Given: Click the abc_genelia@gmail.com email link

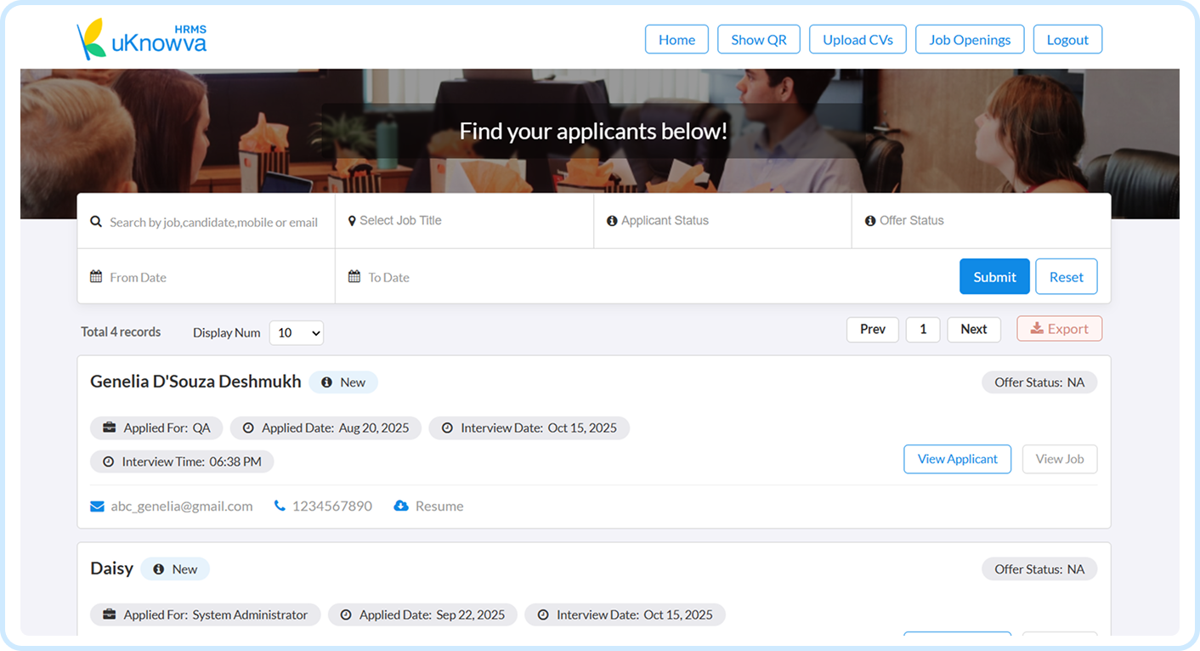Looking at the screenshot, I should 182,506.
